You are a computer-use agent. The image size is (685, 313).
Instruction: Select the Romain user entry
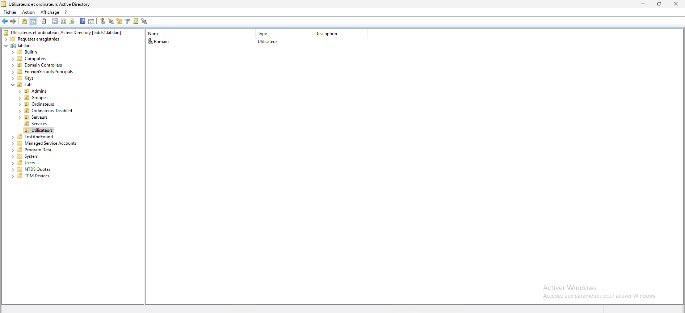161,42
